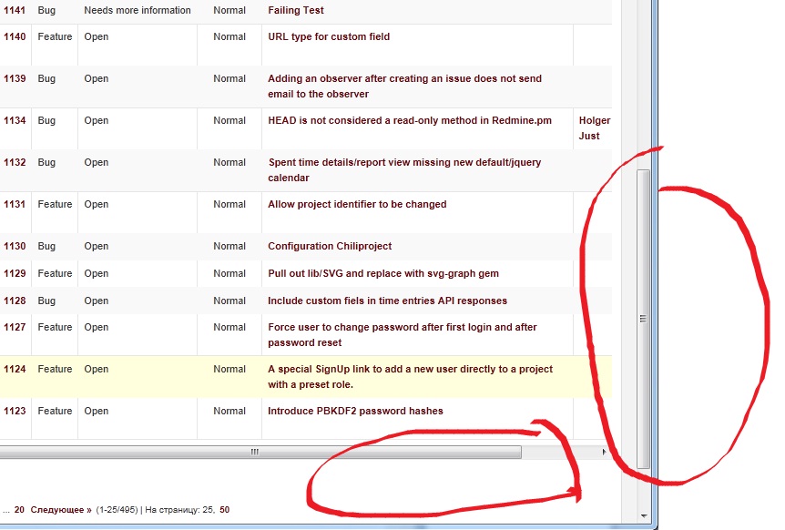785x530 pixels.
Task: Open the issue 'HEAD is not considered a read-only method'
Action: pyautogui.click(x=410, y=120)
